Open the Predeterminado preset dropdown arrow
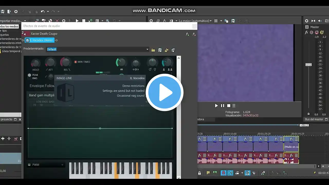Screen dimensions: 329x185 [x=148, y=49]
